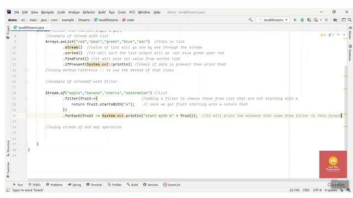Go to next highlighted error arrow

(x=344, y=35)
